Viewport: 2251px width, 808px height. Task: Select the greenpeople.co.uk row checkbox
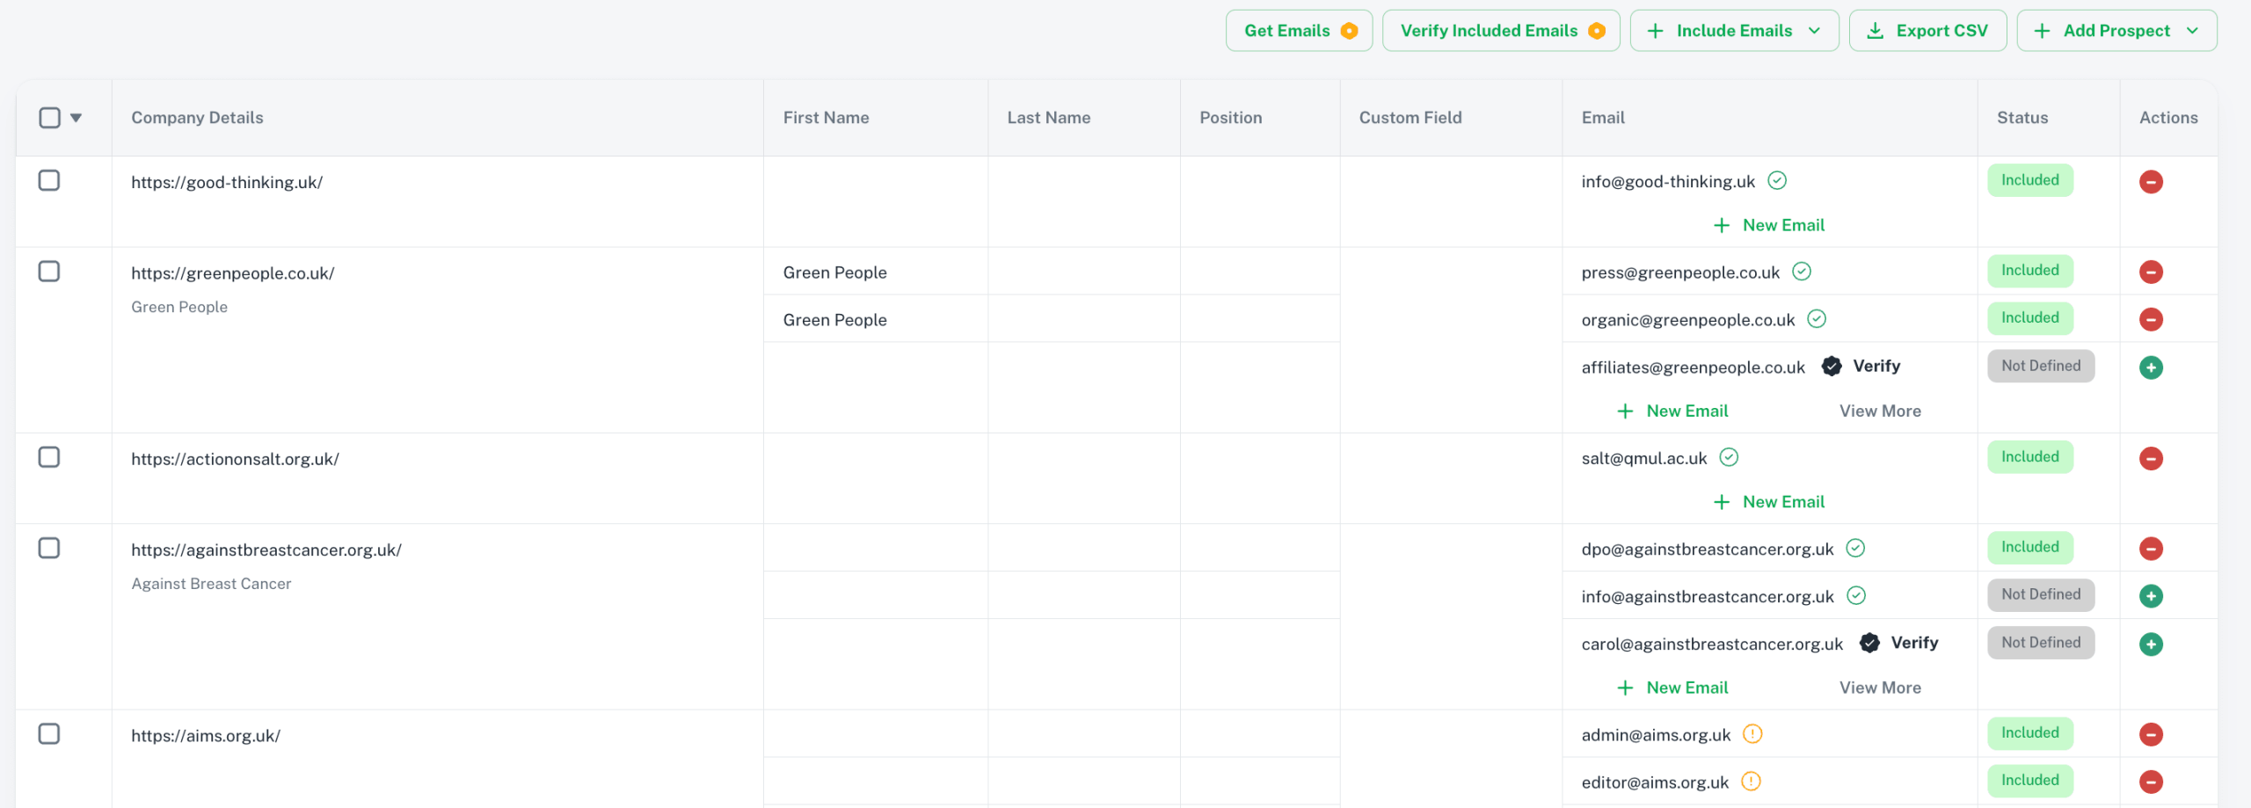[49, 272]
